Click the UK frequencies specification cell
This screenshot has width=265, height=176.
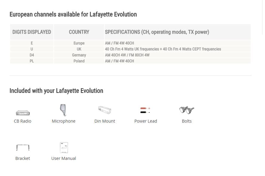[163, 49]
